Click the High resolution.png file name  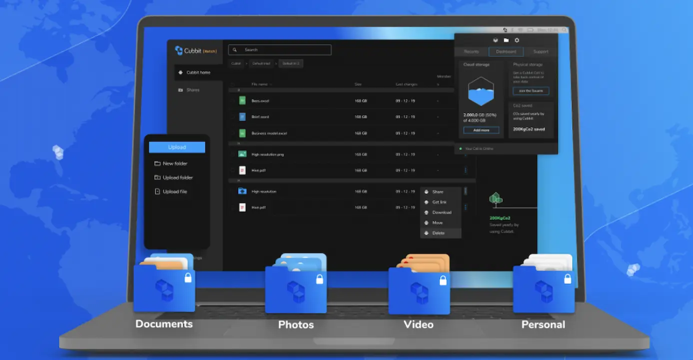tap(267, 154)
